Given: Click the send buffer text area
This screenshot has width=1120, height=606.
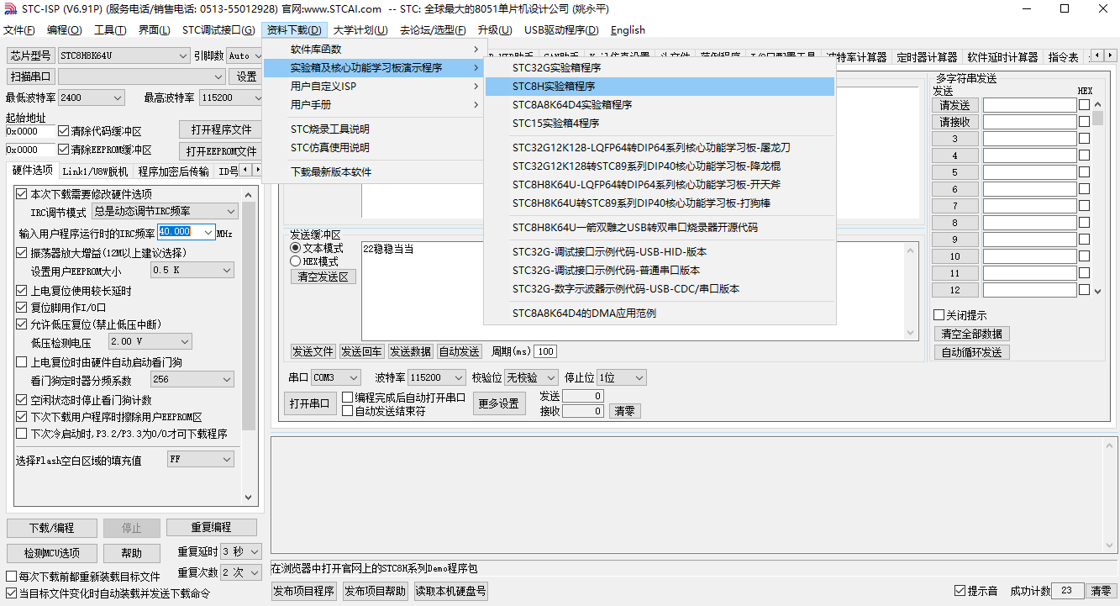Looking at the screenshot, I should pyautogui.click(x=639, y=290).
